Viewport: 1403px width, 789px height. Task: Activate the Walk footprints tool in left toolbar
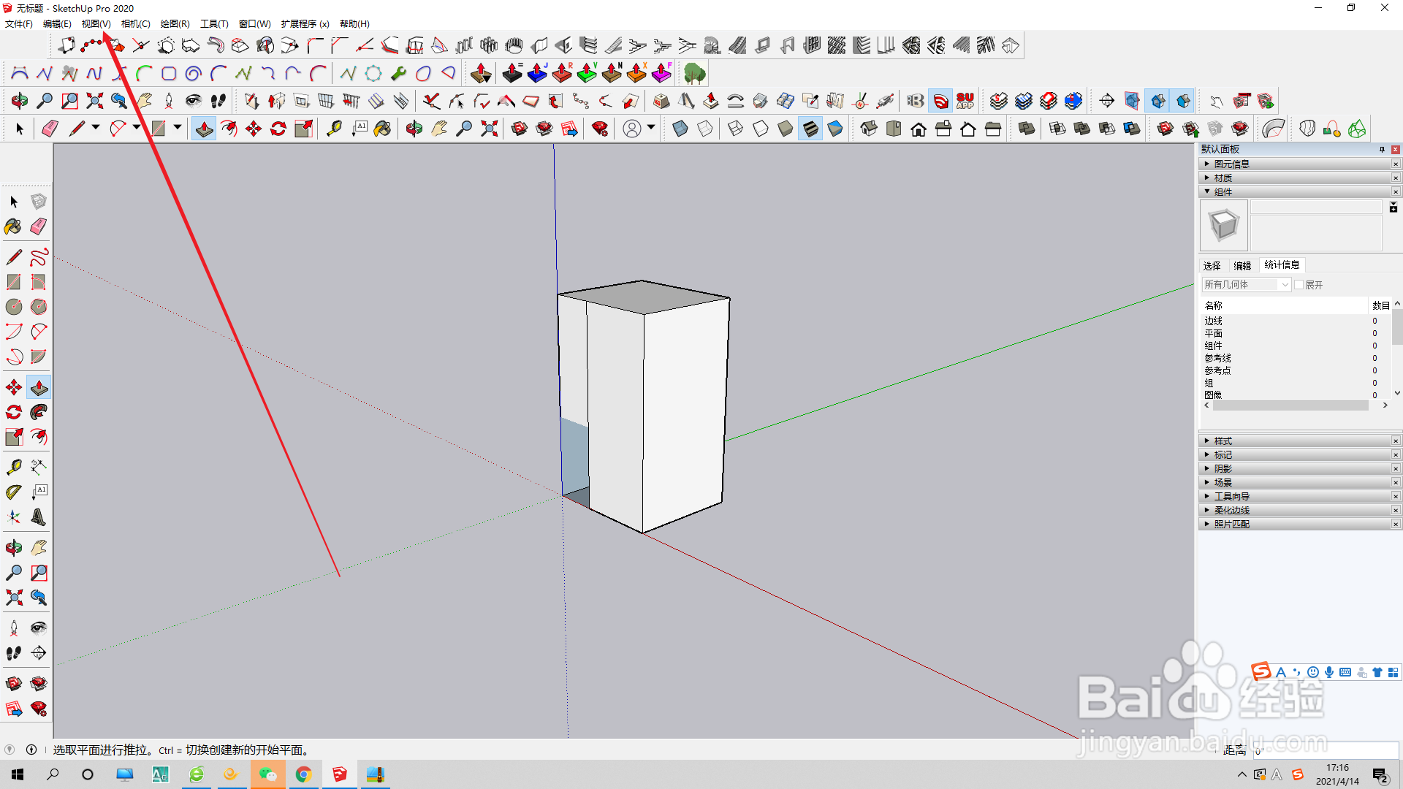pyautogui.click(x=13, y=653)
